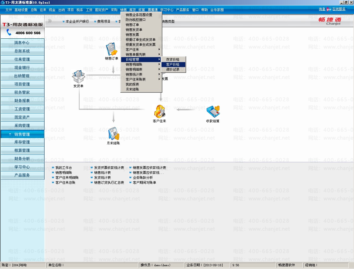Expand the 销售单据列表 submenu
This screenshot has height=269, width=354.
tap(141, 55)
